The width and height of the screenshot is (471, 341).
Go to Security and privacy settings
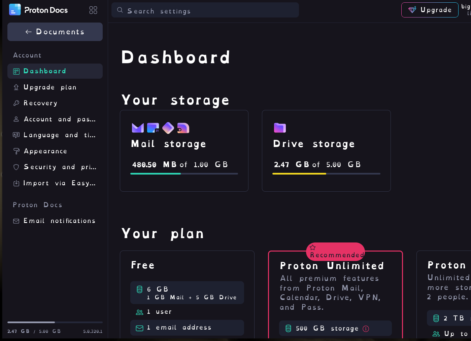(59, 167)
